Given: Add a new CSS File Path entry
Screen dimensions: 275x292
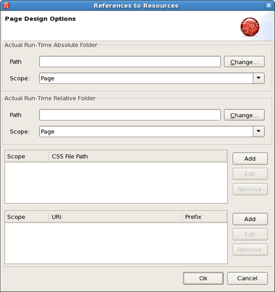Looking at the screenshot, I should [250, 158].
